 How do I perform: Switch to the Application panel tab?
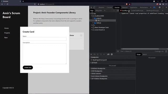(134, 7)
